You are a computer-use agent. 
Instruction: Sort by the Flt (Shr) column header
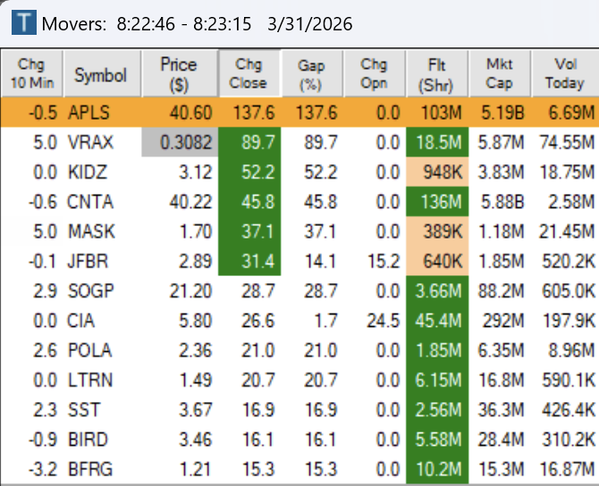tap(437, 73)
